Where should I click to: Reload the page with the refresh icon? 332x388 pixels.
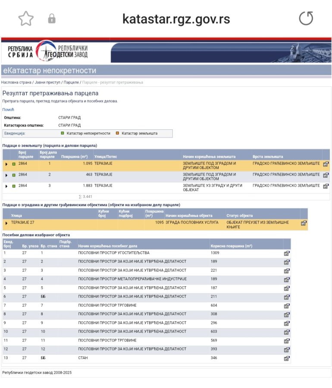(x=306, y=19)
